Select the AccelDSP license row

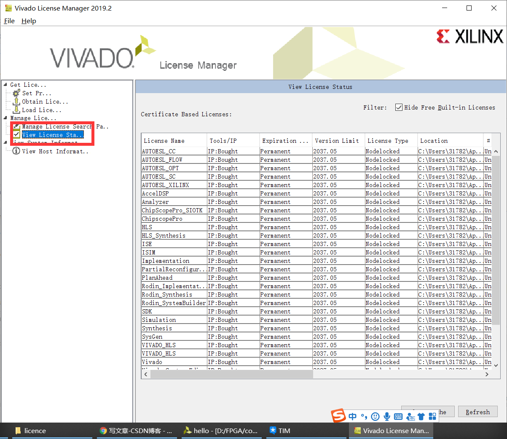tap(317, 193)
